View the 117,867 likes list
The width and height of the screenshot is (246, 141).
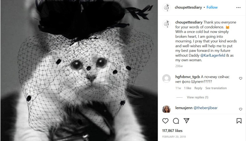172,131
